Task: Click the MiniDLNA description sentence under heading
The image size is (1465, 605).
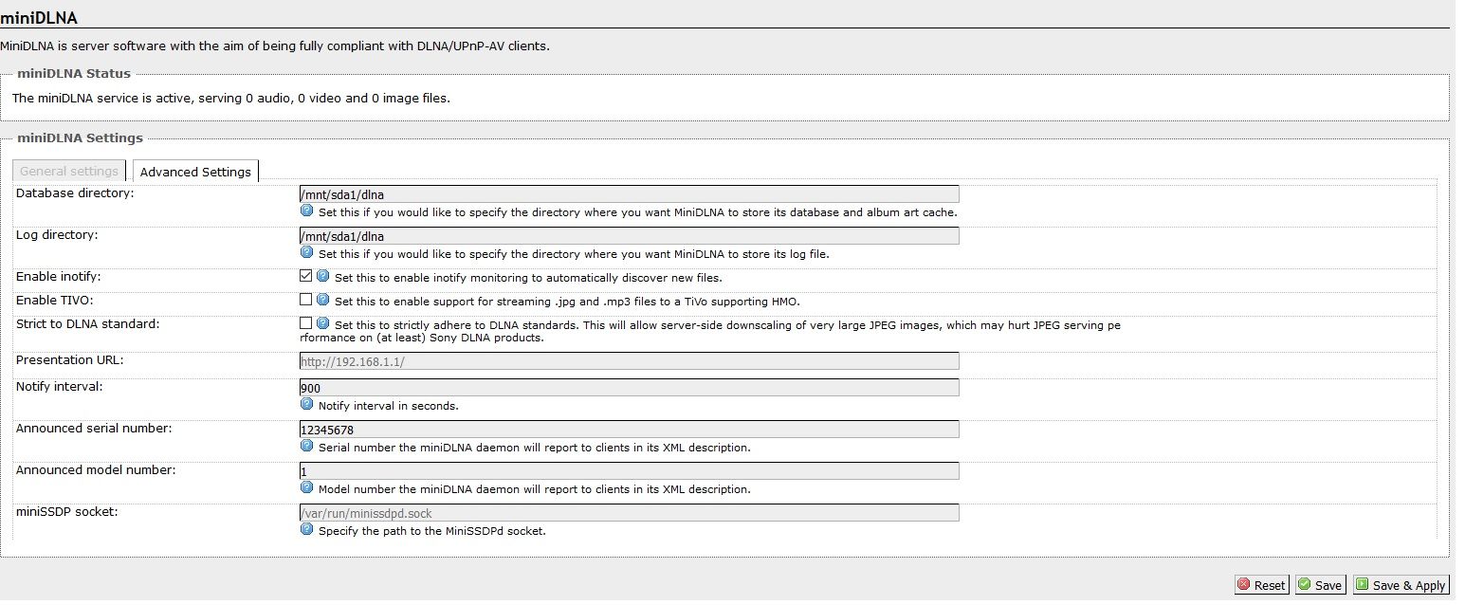Action: (x=274, y=46)
